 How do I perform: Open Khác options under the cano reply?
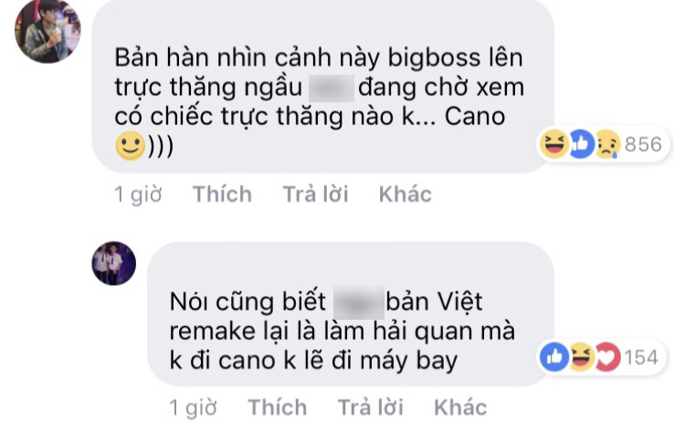tap(460, 407)
